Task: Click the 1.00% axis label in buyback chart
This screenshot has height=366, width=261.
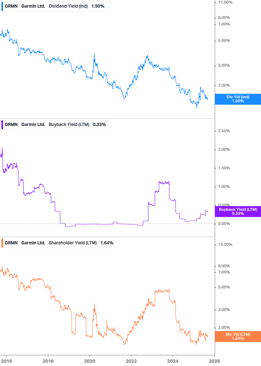Action: tap(224, 186)
